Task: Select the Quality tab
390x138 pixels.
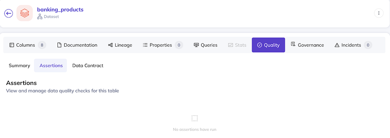Action: tap(269, 45)
